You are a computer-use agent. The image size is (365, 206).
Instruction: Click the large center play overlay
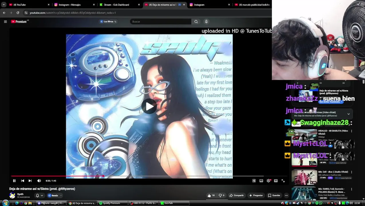(x=149, y=107)
